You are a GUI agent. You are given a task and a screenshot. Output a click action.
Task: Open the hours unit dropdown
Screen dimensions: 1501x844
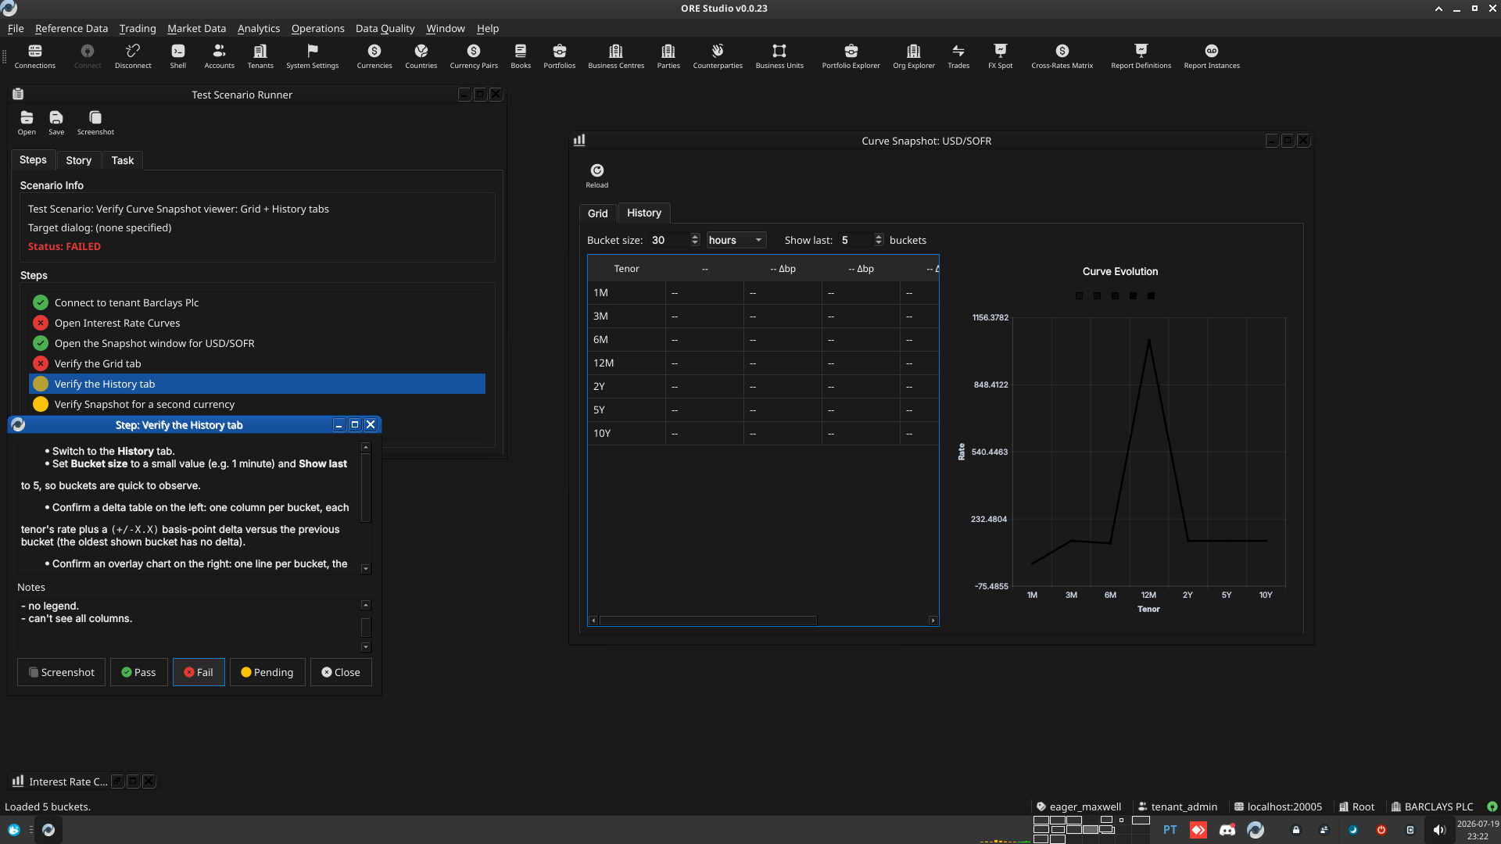[x=736, y=240]
